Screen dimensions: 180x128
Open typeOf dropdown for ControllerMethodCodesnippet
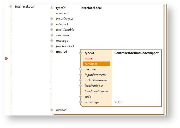pyautogui.click(x=81, y=53)
